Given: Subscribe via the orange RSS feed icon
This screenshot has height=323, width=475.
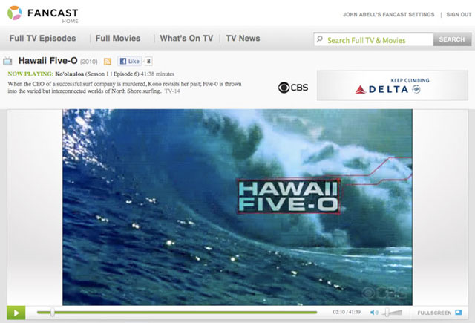Looking at the screenshot, I should pyautogui.click(x=108, y=62).
